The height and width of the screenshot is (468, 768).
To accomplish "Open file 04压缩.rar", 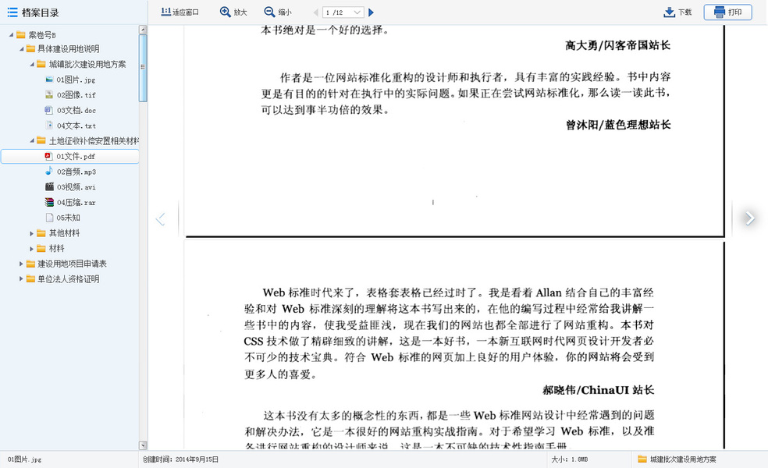I will (76, 202).
